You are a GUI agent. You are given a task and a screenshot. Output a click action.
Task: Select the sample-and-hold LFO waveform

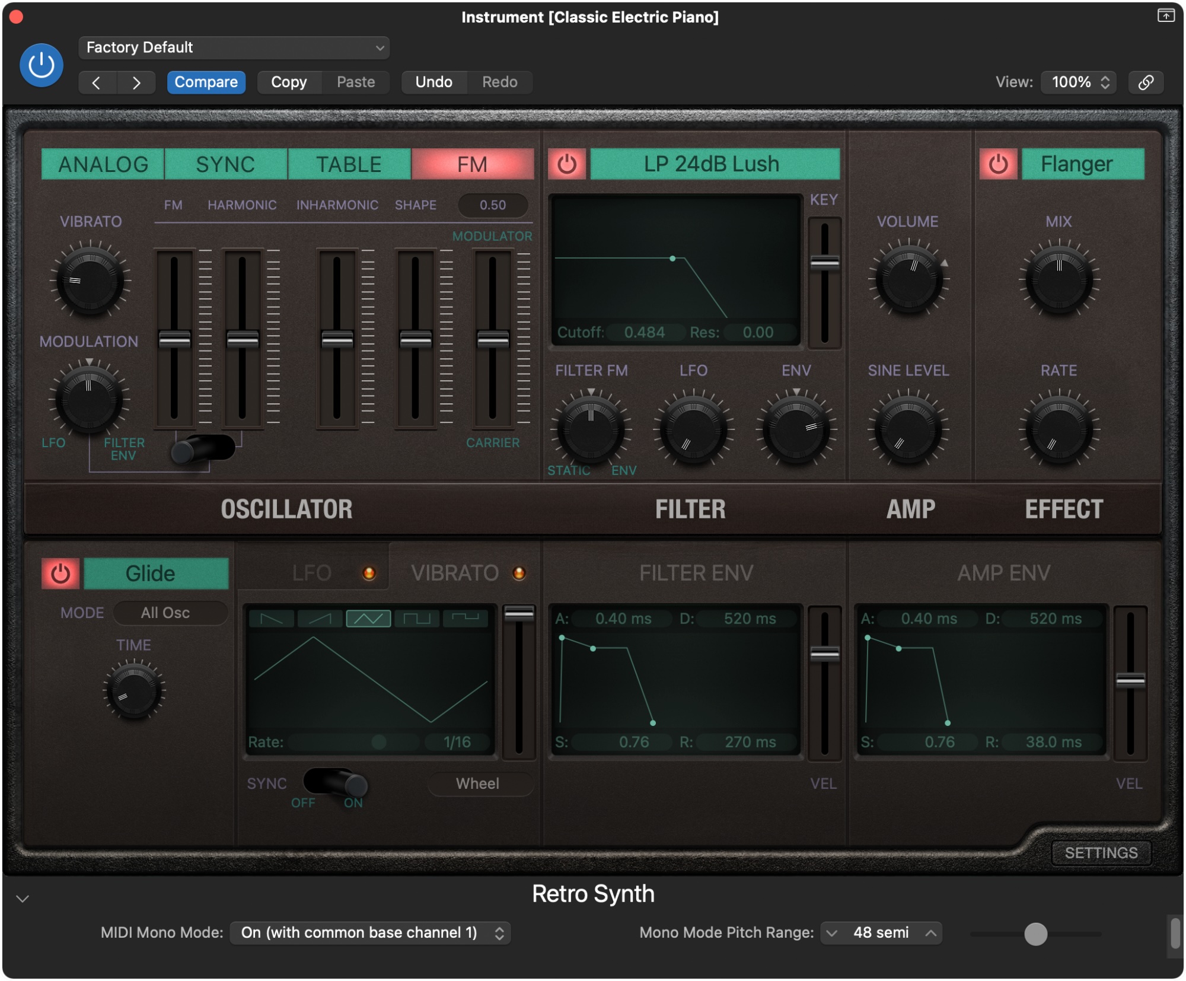click(466, 619)
